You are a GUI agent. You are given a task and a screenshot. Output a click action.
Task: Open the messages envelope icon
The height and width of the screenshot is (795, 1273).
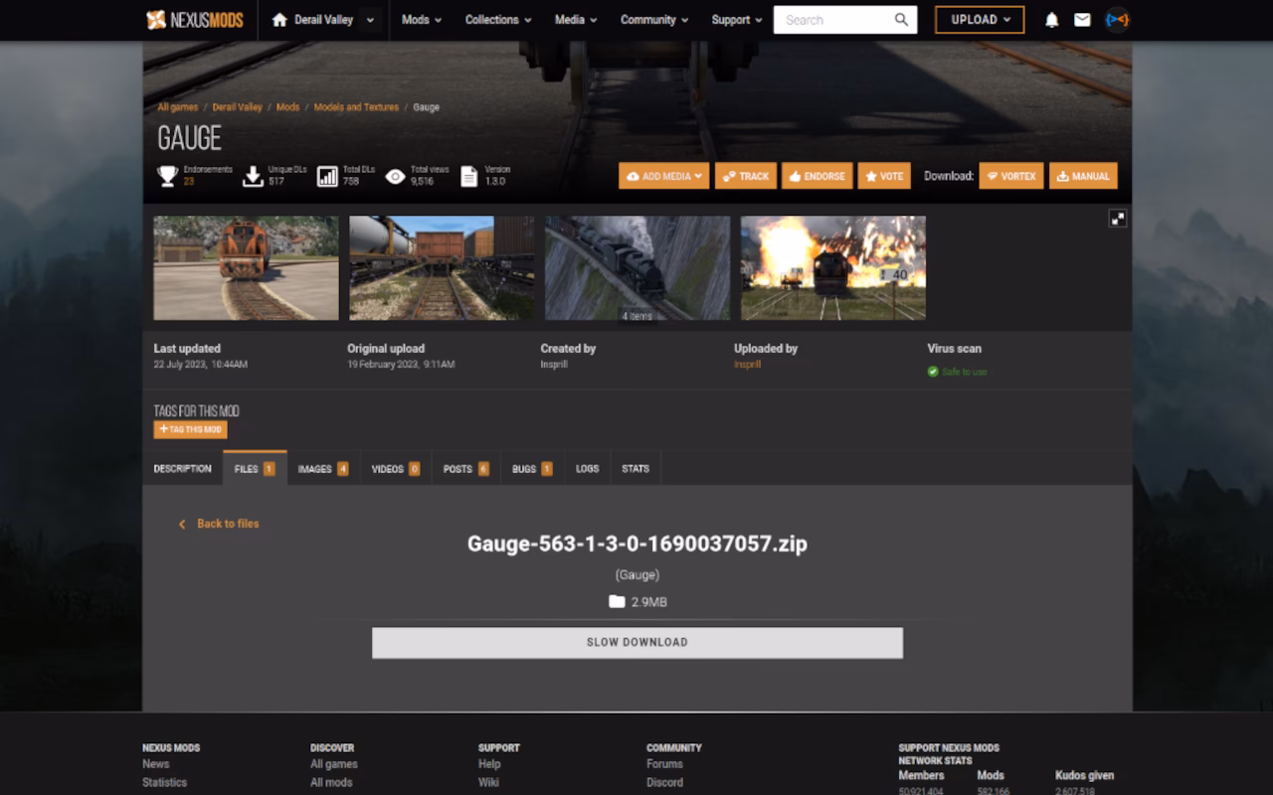(x=1082, y=20)
